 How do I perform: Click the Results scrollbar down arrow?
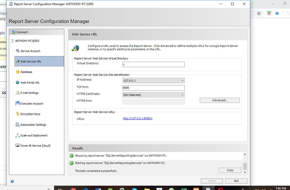pos(245,172)
